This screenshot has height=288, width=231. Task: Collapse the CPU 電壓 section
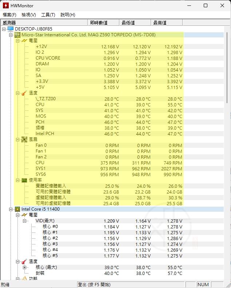click(x=18, y=215)
